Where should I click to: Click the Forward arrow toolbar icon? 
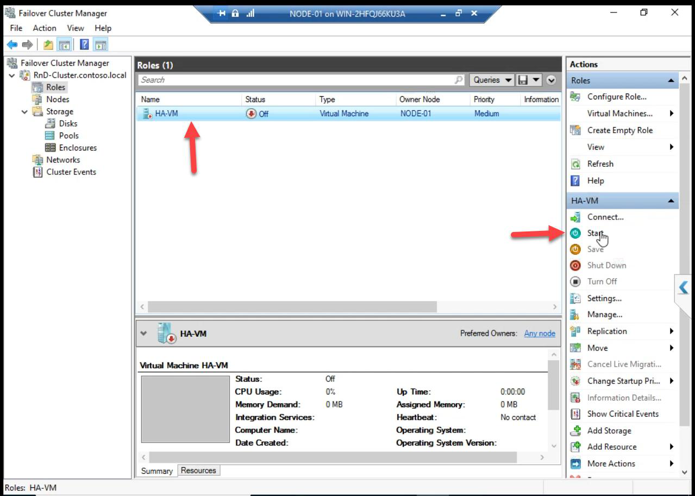(27, 45)
